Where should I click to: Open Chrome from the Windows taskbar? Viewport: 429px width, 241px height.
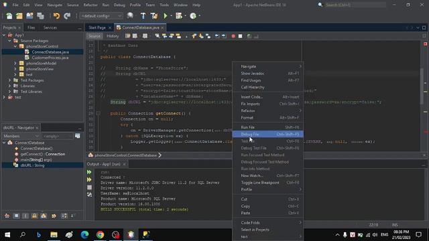coord(100,235)
